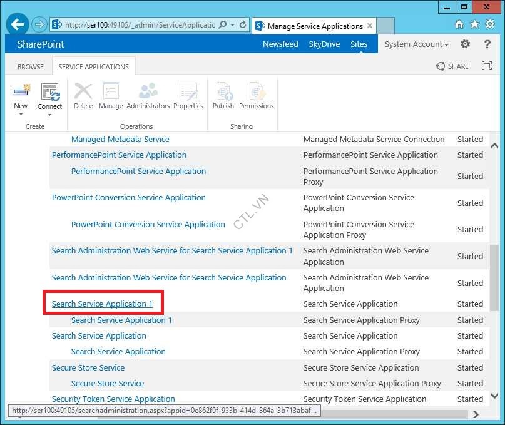Open the top-level PowerPoint Conversion Service Application link
This screenshot has height=425, width=505.
[x=128, y=198]
